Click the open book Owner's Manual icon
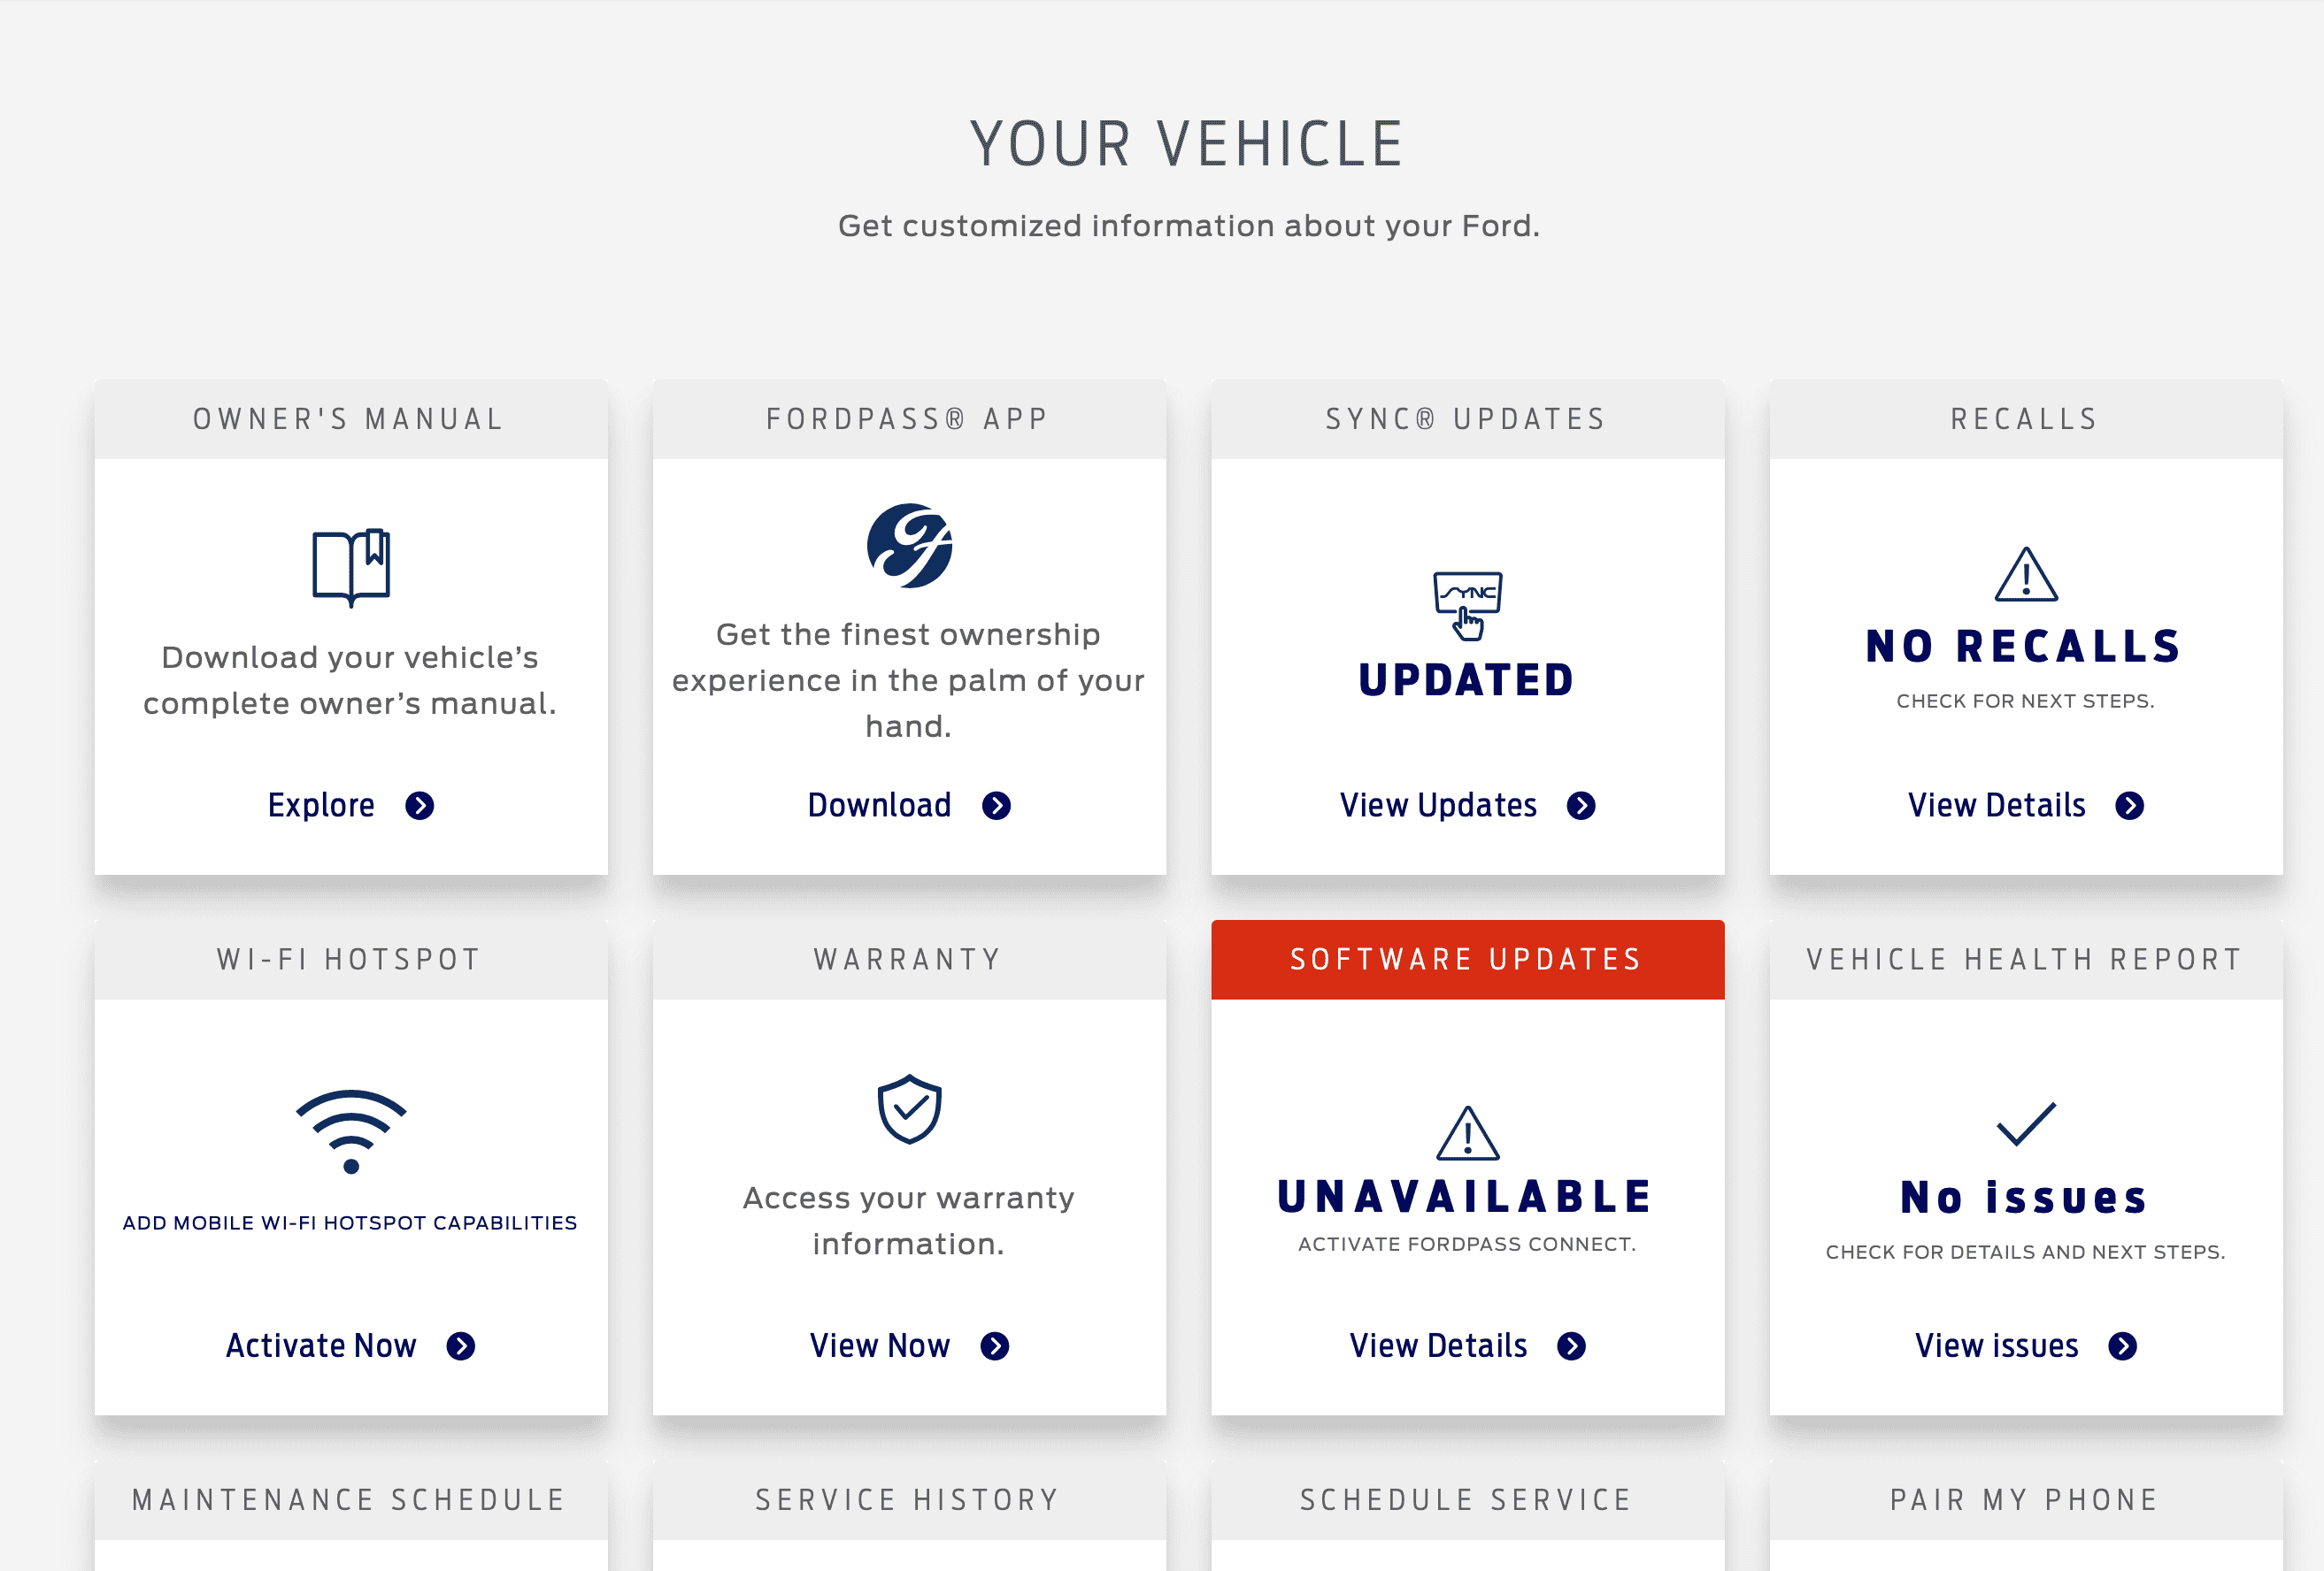The height and width of the screenshot is (1571, 2324). [x=351, y=567]
